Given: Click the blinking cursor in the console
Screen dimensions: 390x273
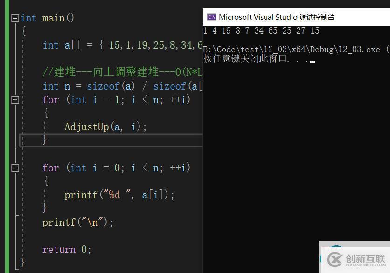Looking at the screenshot, I should [x=313, y=61].
